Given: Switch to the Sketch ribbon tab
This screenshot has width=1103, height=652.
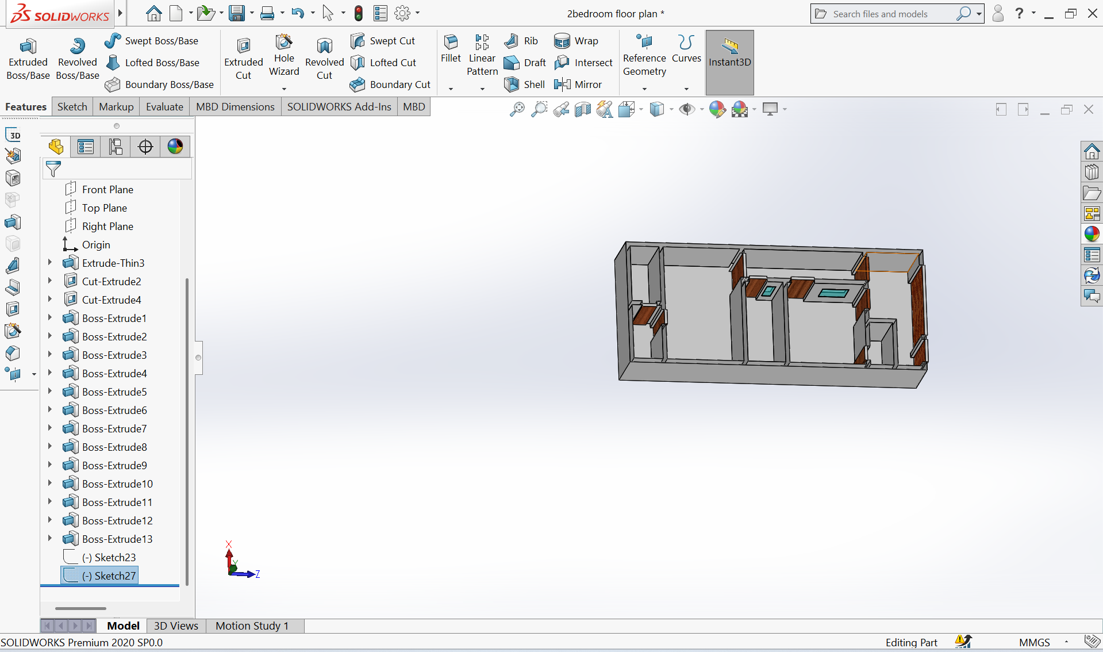Looking at the screenshot, I should pyautogui.click(x=72, y=107).
